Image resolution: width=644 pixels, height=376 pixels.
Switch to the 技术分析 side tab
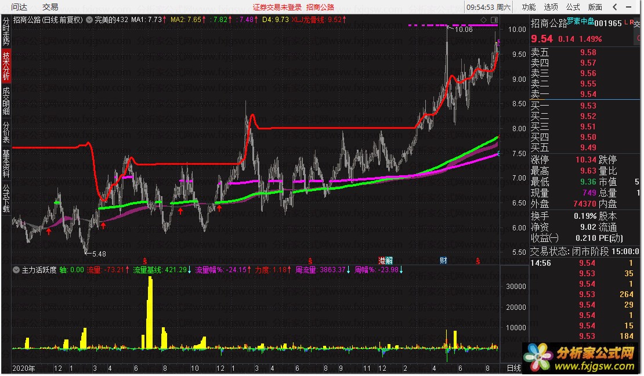pos(6,66)
